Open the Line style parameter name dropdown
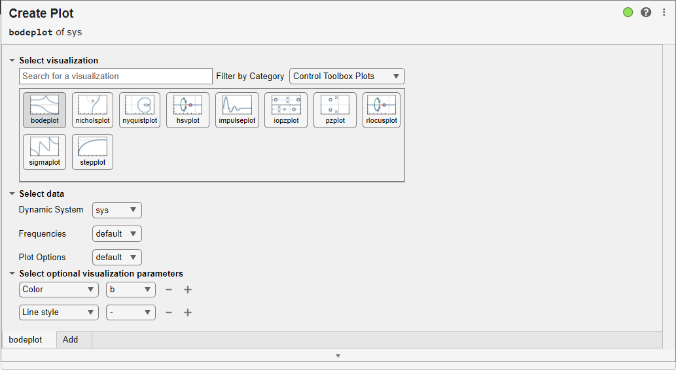Screen dimensions: 676x370 tap(59, 312)
